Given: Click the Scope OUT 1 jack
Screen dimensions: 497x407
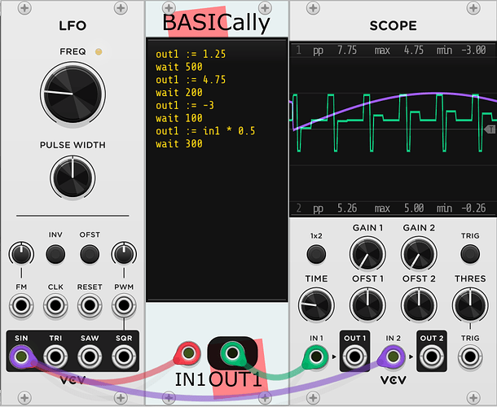Looking at the screenshot, I should coord(354,357).
